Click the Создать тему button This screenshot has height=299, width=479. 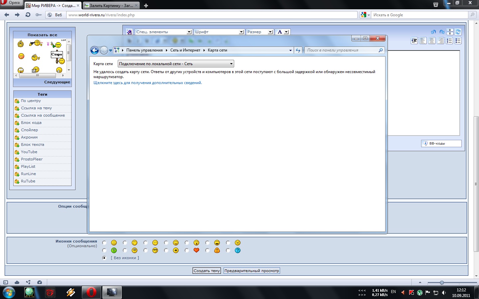point(207,271)
